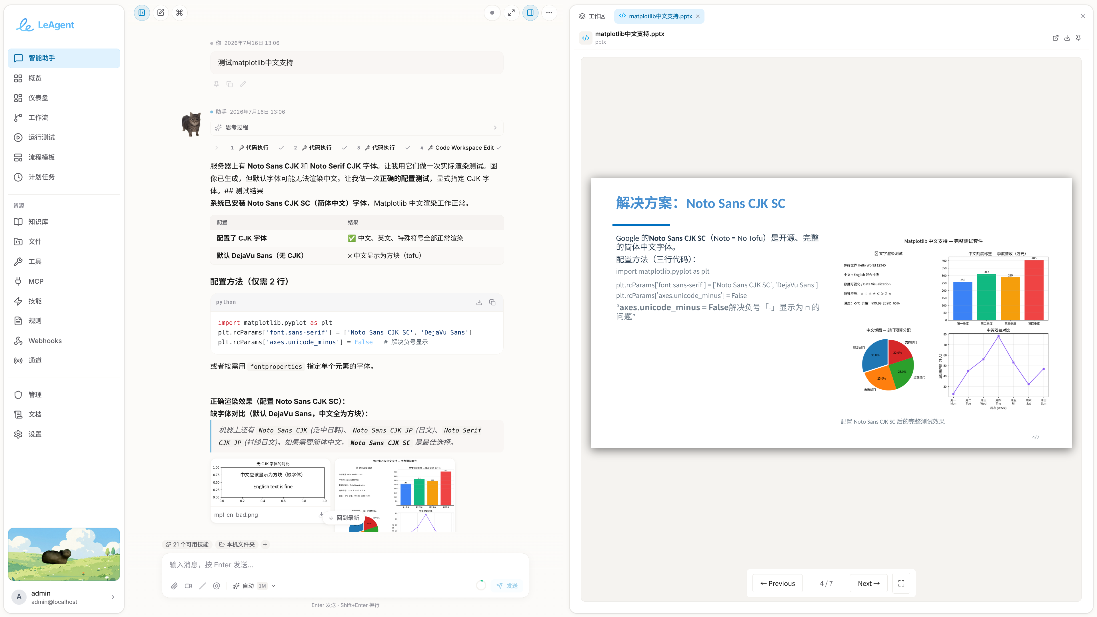Viewport: 1097px width, 617px height.
Task: Insert slash command in input bar
Action: [x=202, y=586]
